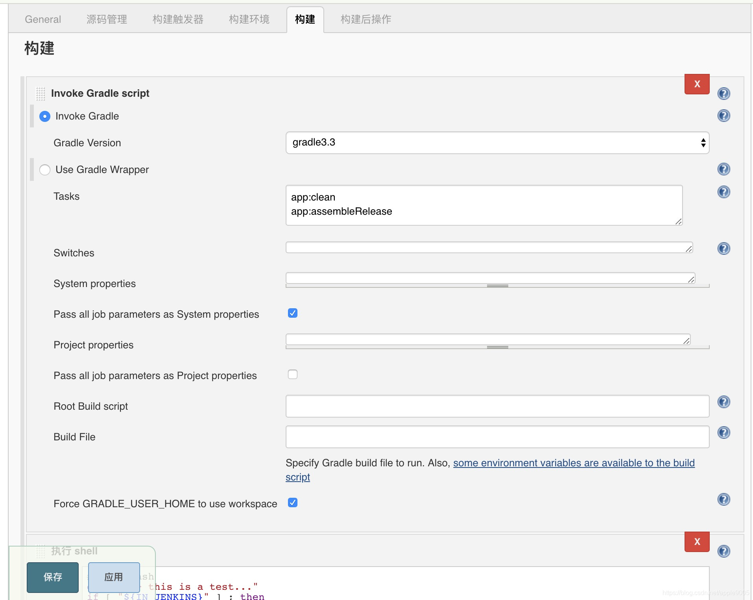Image resolution: width=753 pixels, height=600 pixels.
Task: Check Pass all job parameters as Project properties
Action: click(x=293, y=374)
